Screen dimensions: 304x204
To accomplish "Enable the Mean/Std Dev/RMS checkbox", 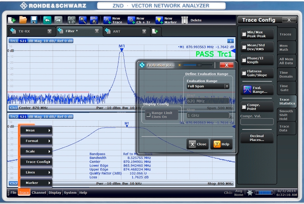I will [244, 47].
